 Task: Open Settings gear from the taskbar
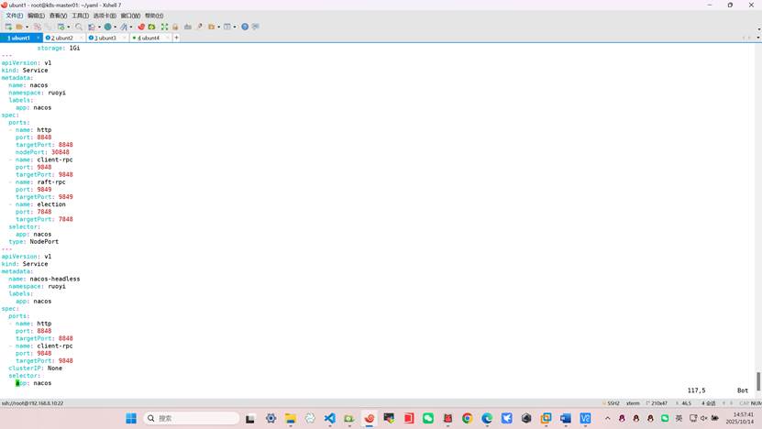tap(271, 418)
